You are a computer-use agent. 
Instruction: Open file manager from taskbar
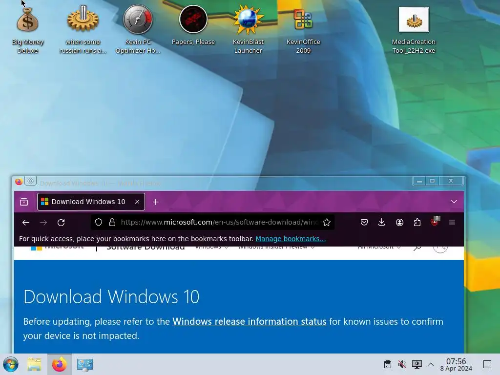click(x=34, y=364)
